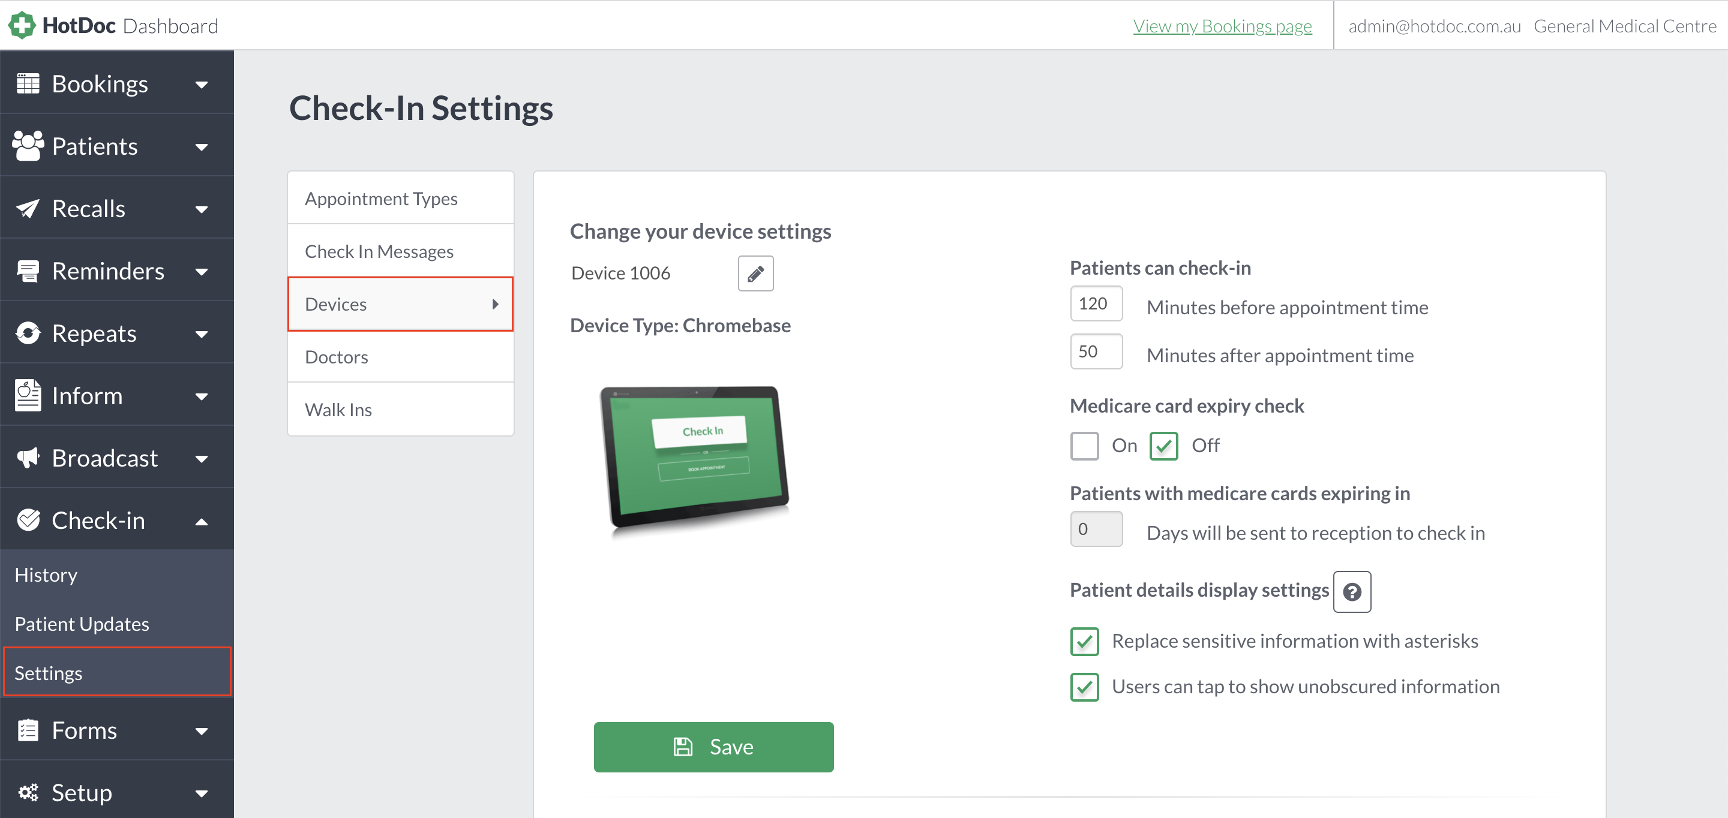
Task: Click the Bookings calendar icon in sidebar
Action: tap(28, 84)
